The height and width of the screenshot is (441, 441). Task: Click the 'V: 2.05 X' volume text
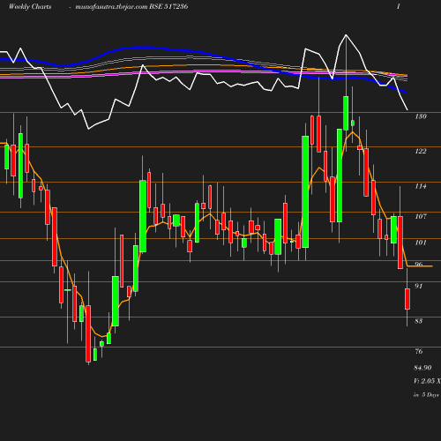click(427, 381)
